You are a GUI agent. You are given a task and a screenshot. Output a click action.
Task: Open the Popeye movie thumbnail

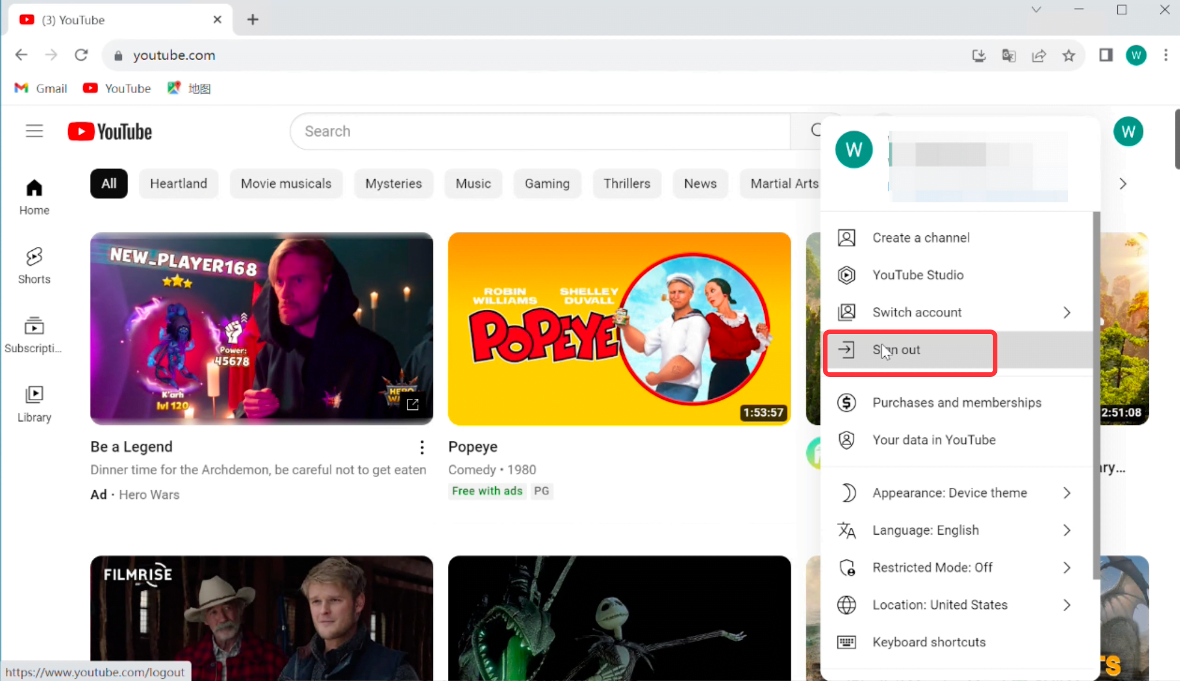click(619, 328)
